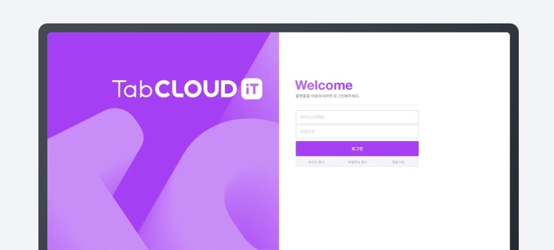
Task: Click the white iT badge icon
Action: [251, 89]
